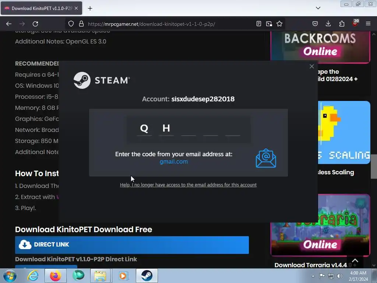
Task: Expand the list all tabs dropdown
Action: pyautogui.click(x=318, y=8)
